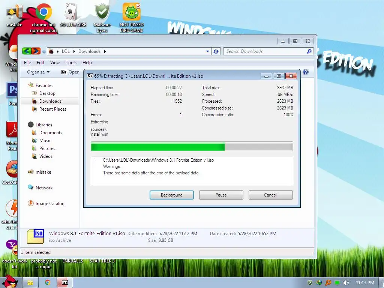Select Music library
The image size is (384, 288).
click(x=45, y=140)
